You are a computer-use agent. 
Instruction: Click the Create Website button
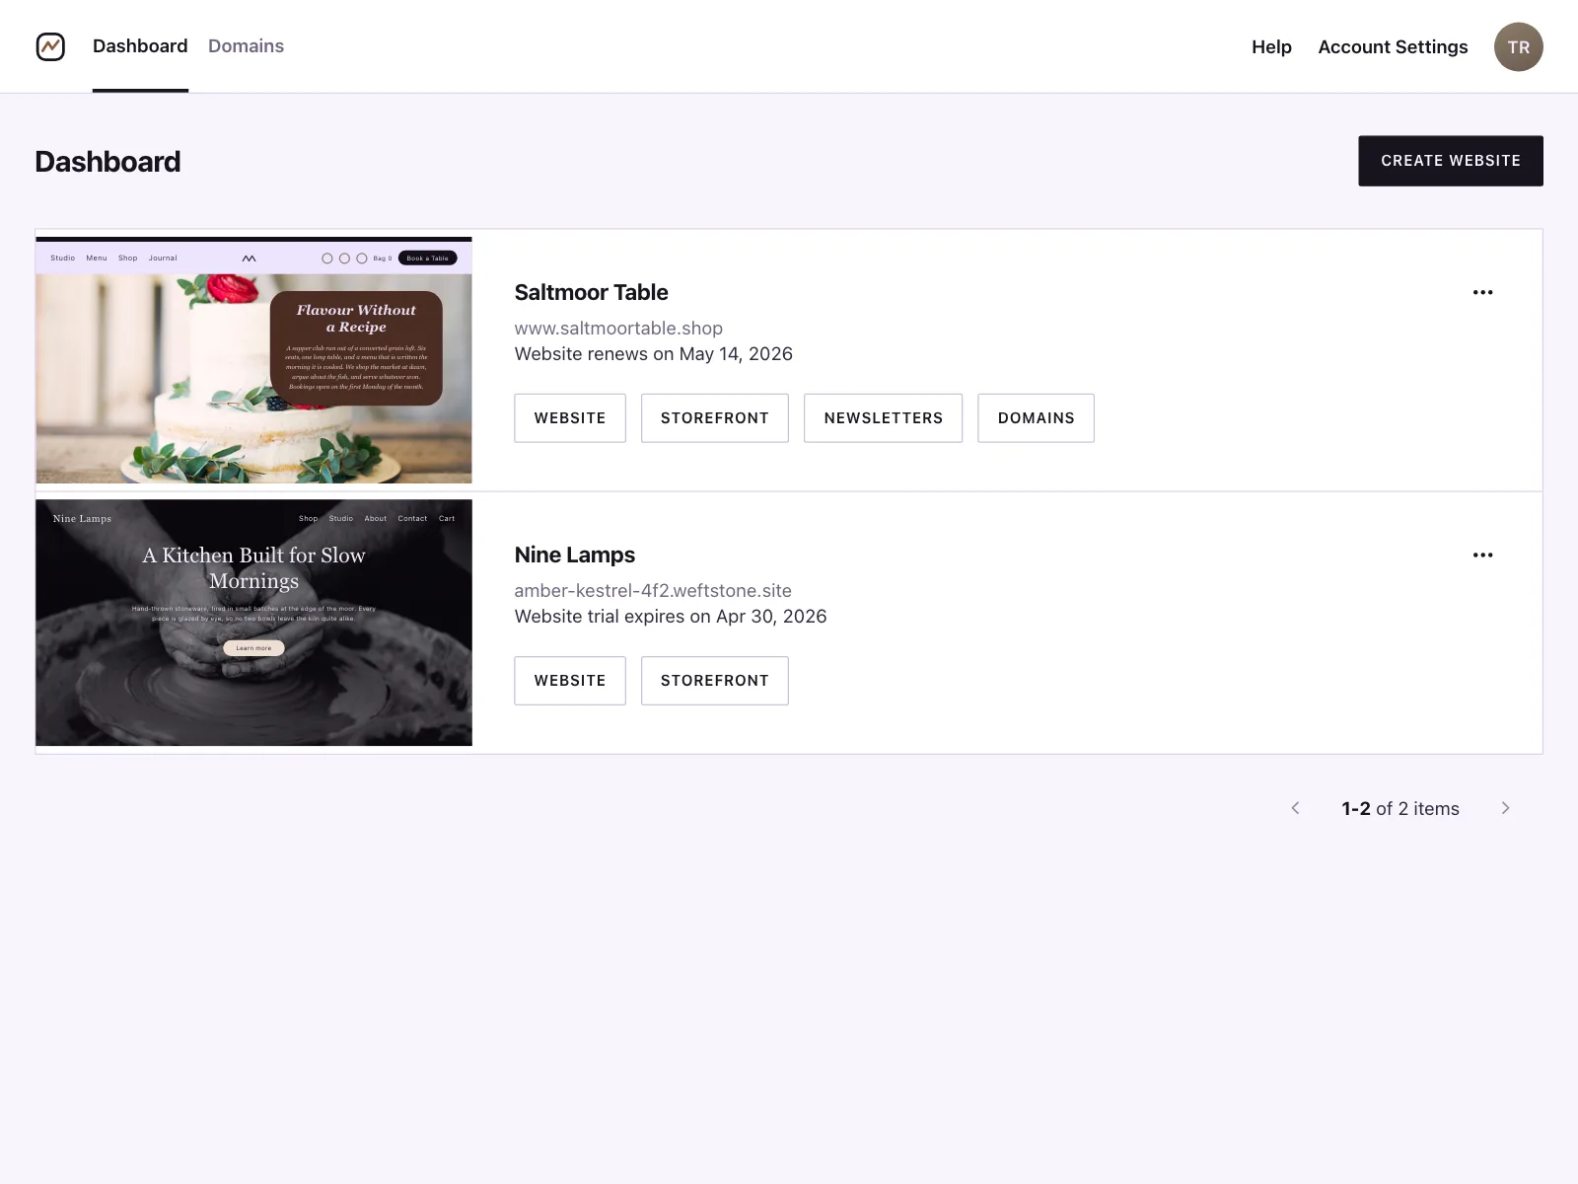coord(1450,161)
